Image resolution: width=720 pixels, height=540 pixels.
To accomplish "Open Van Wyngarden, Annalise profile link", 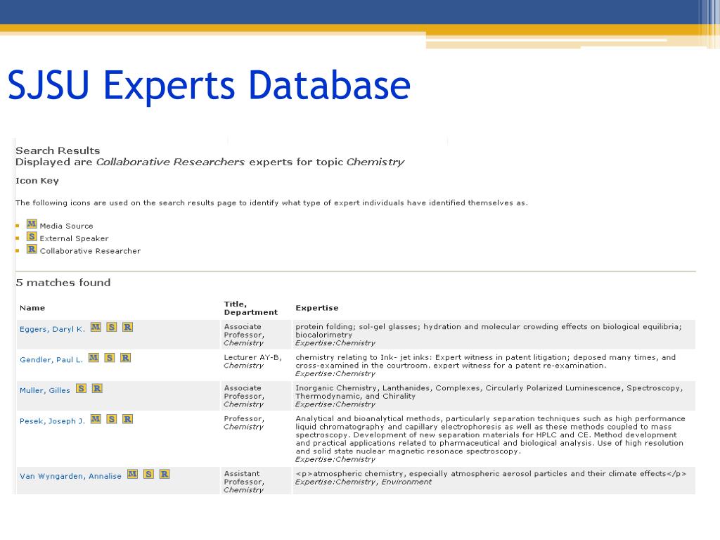I will pyautogui.click(x=71, y=476).
